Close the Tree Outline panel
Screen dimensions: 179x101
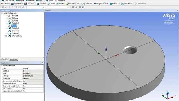tap(43, 10)
